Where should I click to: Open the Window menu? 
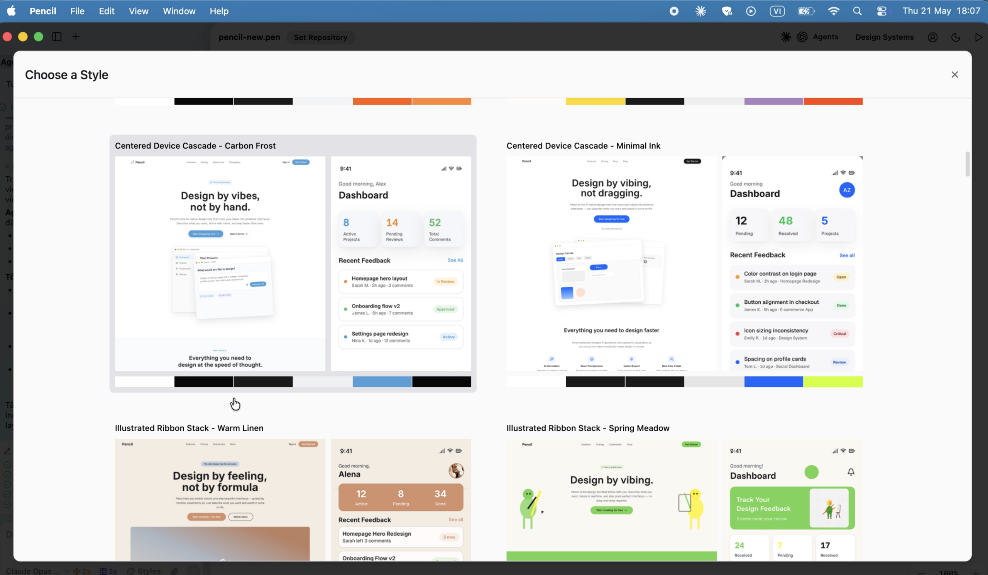[179, 11]
